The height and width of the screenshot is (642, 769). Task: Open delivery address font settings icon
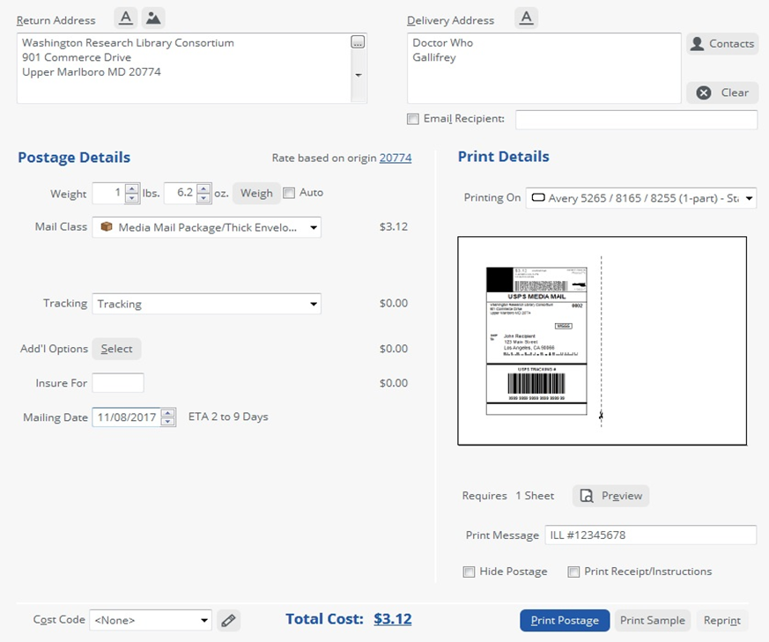(x=526, y=18)
